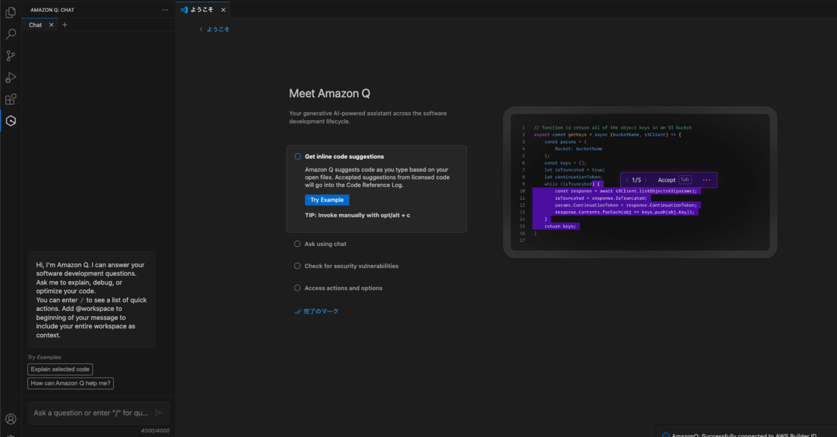The width and height of the screenshot is (837, 437).
Task: Open Run and Debug view icon
Action: tap(10, 77)
